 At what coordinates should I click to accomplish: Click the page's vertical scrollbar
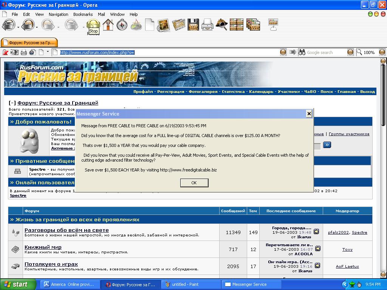pyautogui.click(x=383, y=170)
